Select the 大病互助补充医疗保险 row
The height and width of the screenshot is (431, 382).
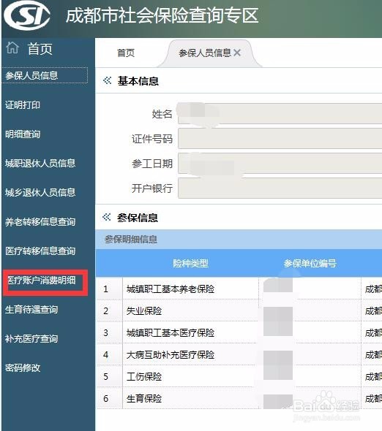click(x=239, y=354)
